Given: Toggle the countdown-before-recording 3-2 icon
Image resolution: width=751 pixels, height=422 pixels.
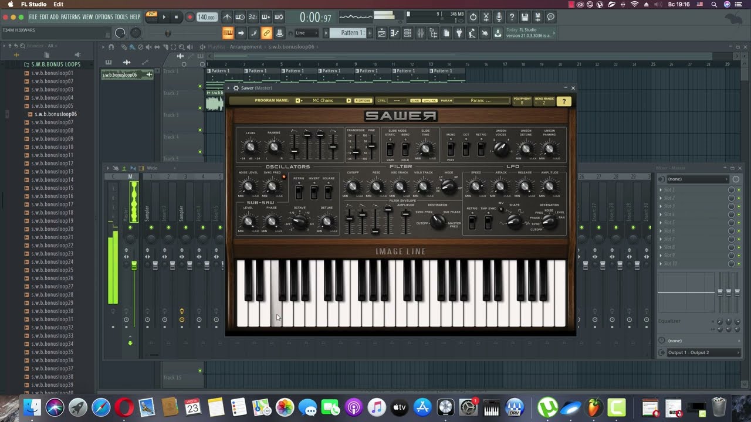Looking at the screenshot, I should pyautogui.click(x=253, y=17).
